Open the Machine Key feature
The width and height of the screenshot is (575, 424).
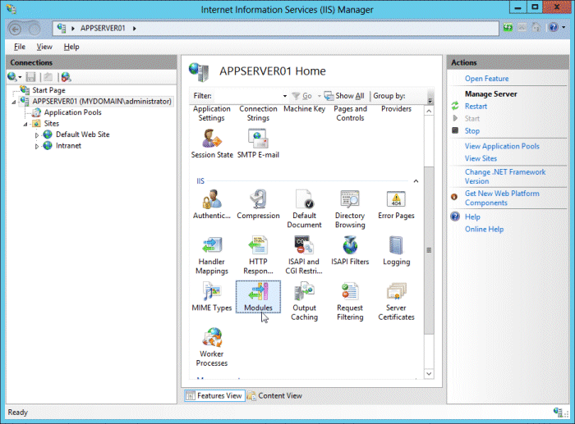[304, 109]
